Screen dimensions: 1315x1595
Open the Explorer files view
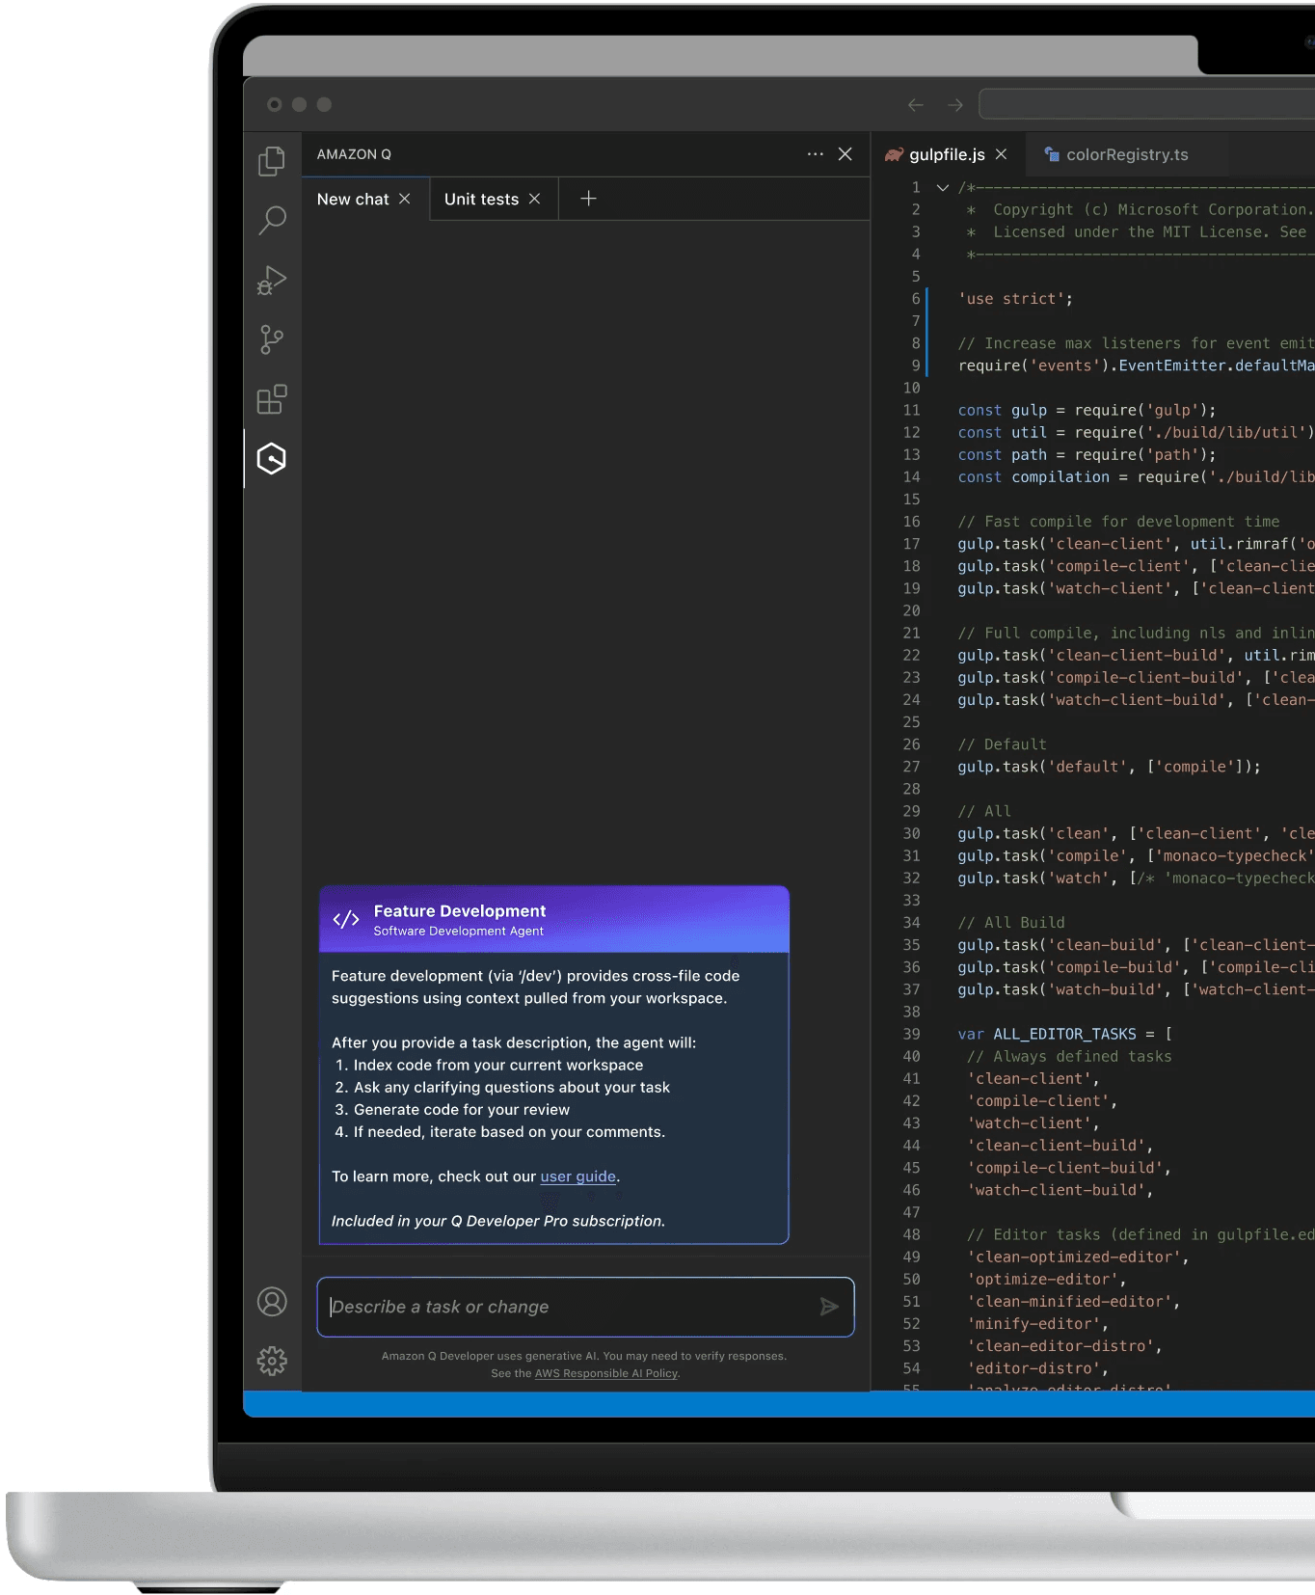click(x=272, y=161)
